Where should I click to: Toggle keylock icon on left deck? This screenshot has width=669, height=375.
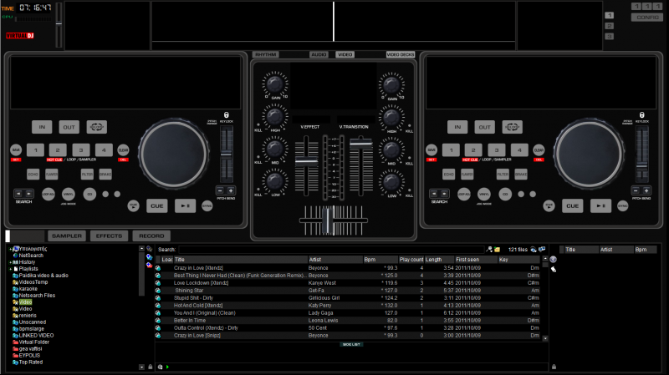(226, 115)
